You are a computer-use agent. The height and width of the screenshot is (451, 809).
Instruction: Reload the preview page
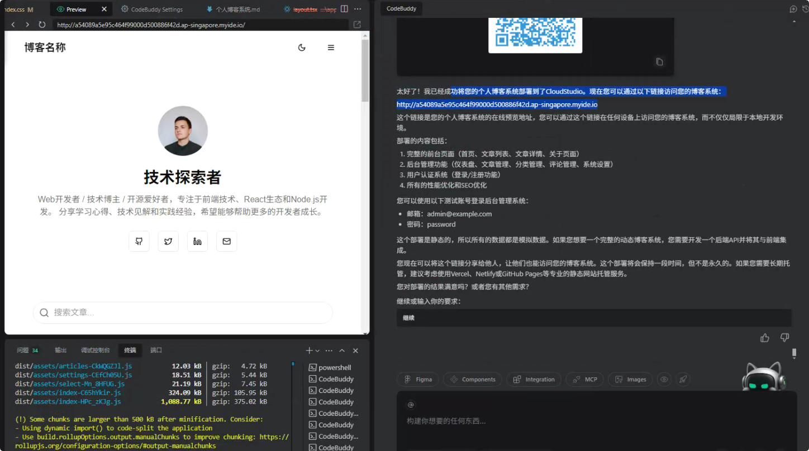pyautogui.click(x=42, y=25)
